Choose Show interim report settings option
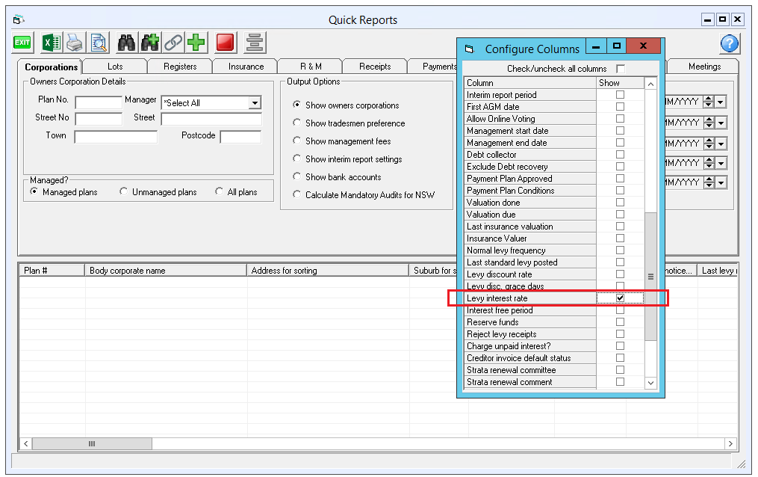758x477 pixels. click(x=296, y=159)
